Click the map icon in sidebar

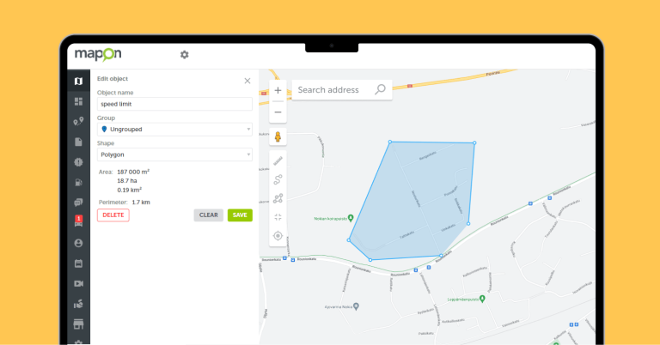(78, 82)
